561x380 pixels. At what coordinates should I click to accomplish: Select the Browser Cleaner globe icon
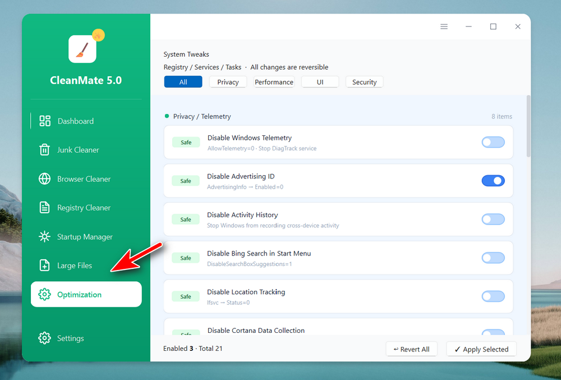(x=45, y=179)
